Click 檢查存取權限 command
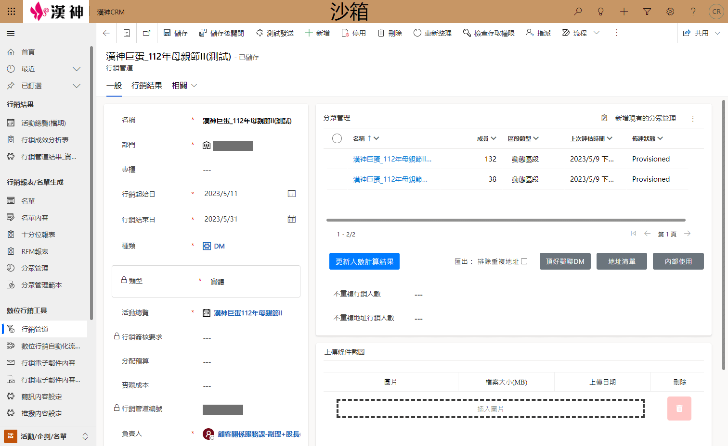The image size is (728, 446). click(489, 33)
